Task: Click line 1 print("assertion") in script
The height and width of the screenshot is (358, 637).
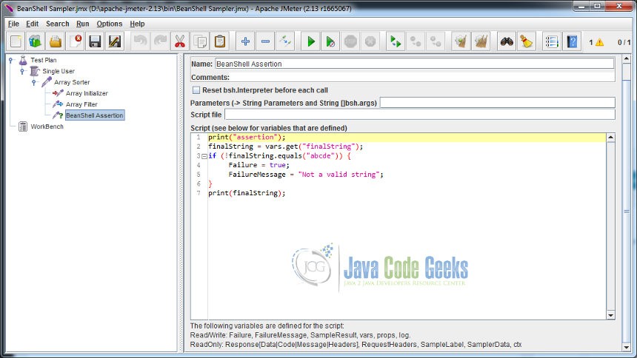Action: click(x=247, y=137)
